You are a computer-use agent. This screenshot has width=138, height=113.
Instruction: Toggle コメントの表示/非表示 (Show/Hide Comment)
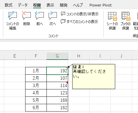tap(80, 14)
